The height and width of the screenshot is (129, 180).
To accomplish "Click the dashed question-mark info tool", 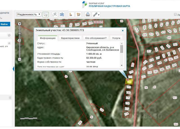I will click(x=55, y=14).
